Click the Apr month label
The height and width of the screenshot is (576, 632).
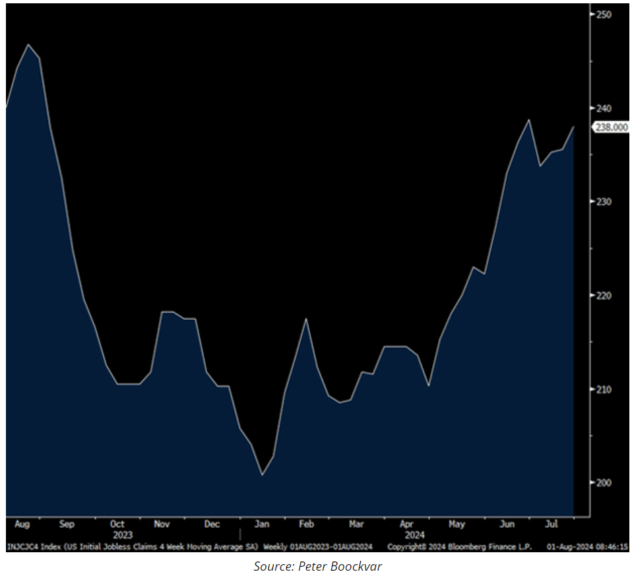point(406,525)
